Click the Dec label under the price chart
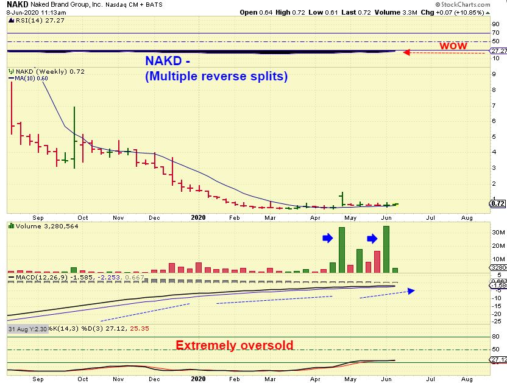Image resolution: width=507 pixels, height=383 pixels. (x=154, y=218)
